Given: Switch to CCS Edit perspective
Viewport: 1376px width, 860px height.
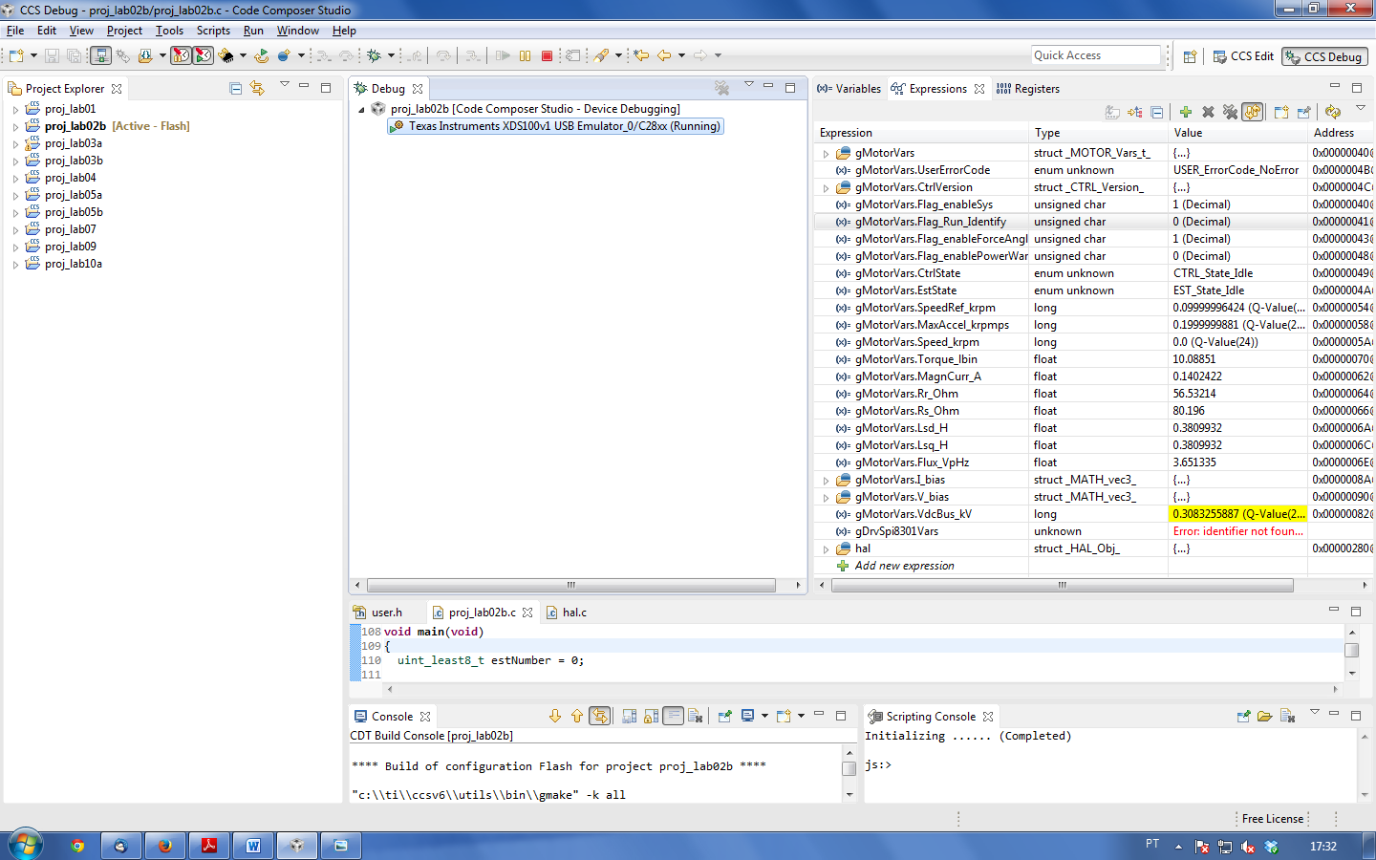Looking at the screenshot, I should [x=1243, y=56].
